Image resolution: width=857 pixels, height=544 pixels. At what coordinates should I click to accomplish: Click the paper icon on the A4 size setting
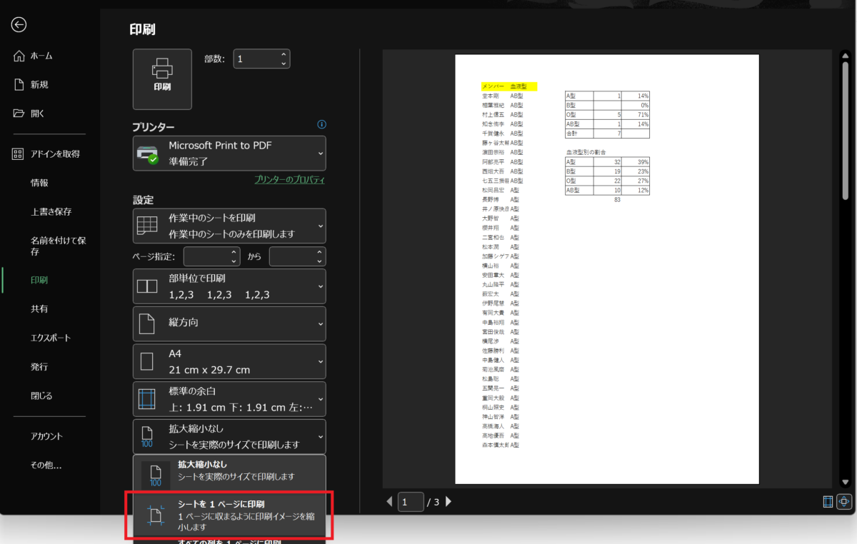(x=148, y=361)
